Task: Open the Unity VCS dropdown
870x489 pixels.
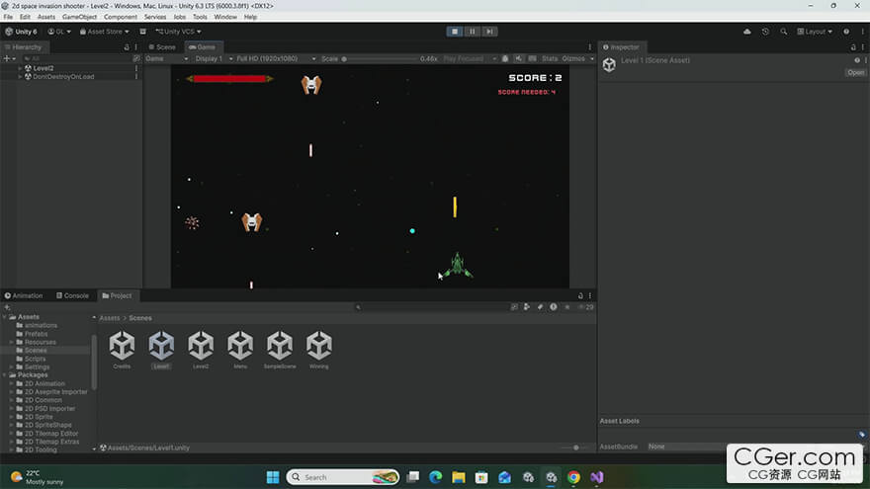Action: tap(178, 32)
